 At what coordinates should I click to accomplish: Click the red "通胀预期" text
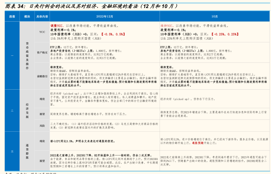pyautogui.click(x=197, y=143)
